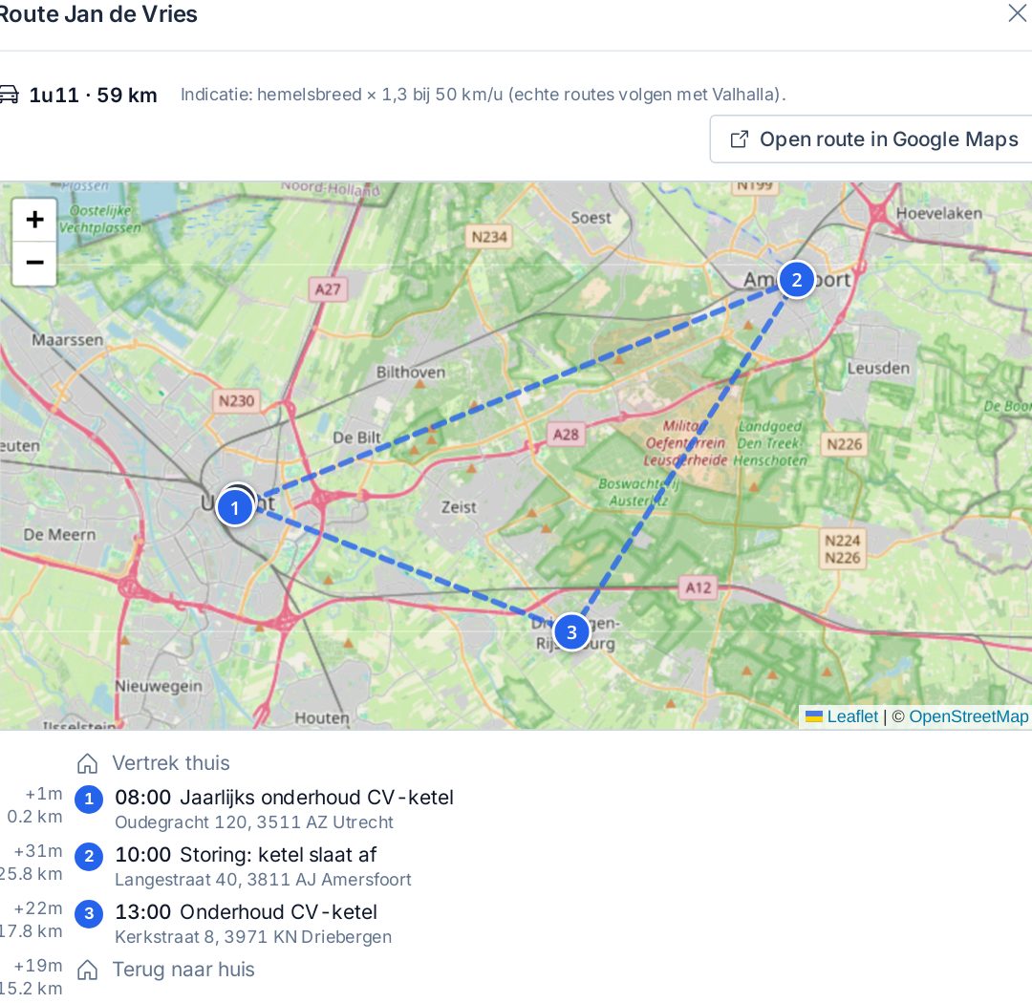Close the Route Jan de Vries dialog

tap(1017, 12)
